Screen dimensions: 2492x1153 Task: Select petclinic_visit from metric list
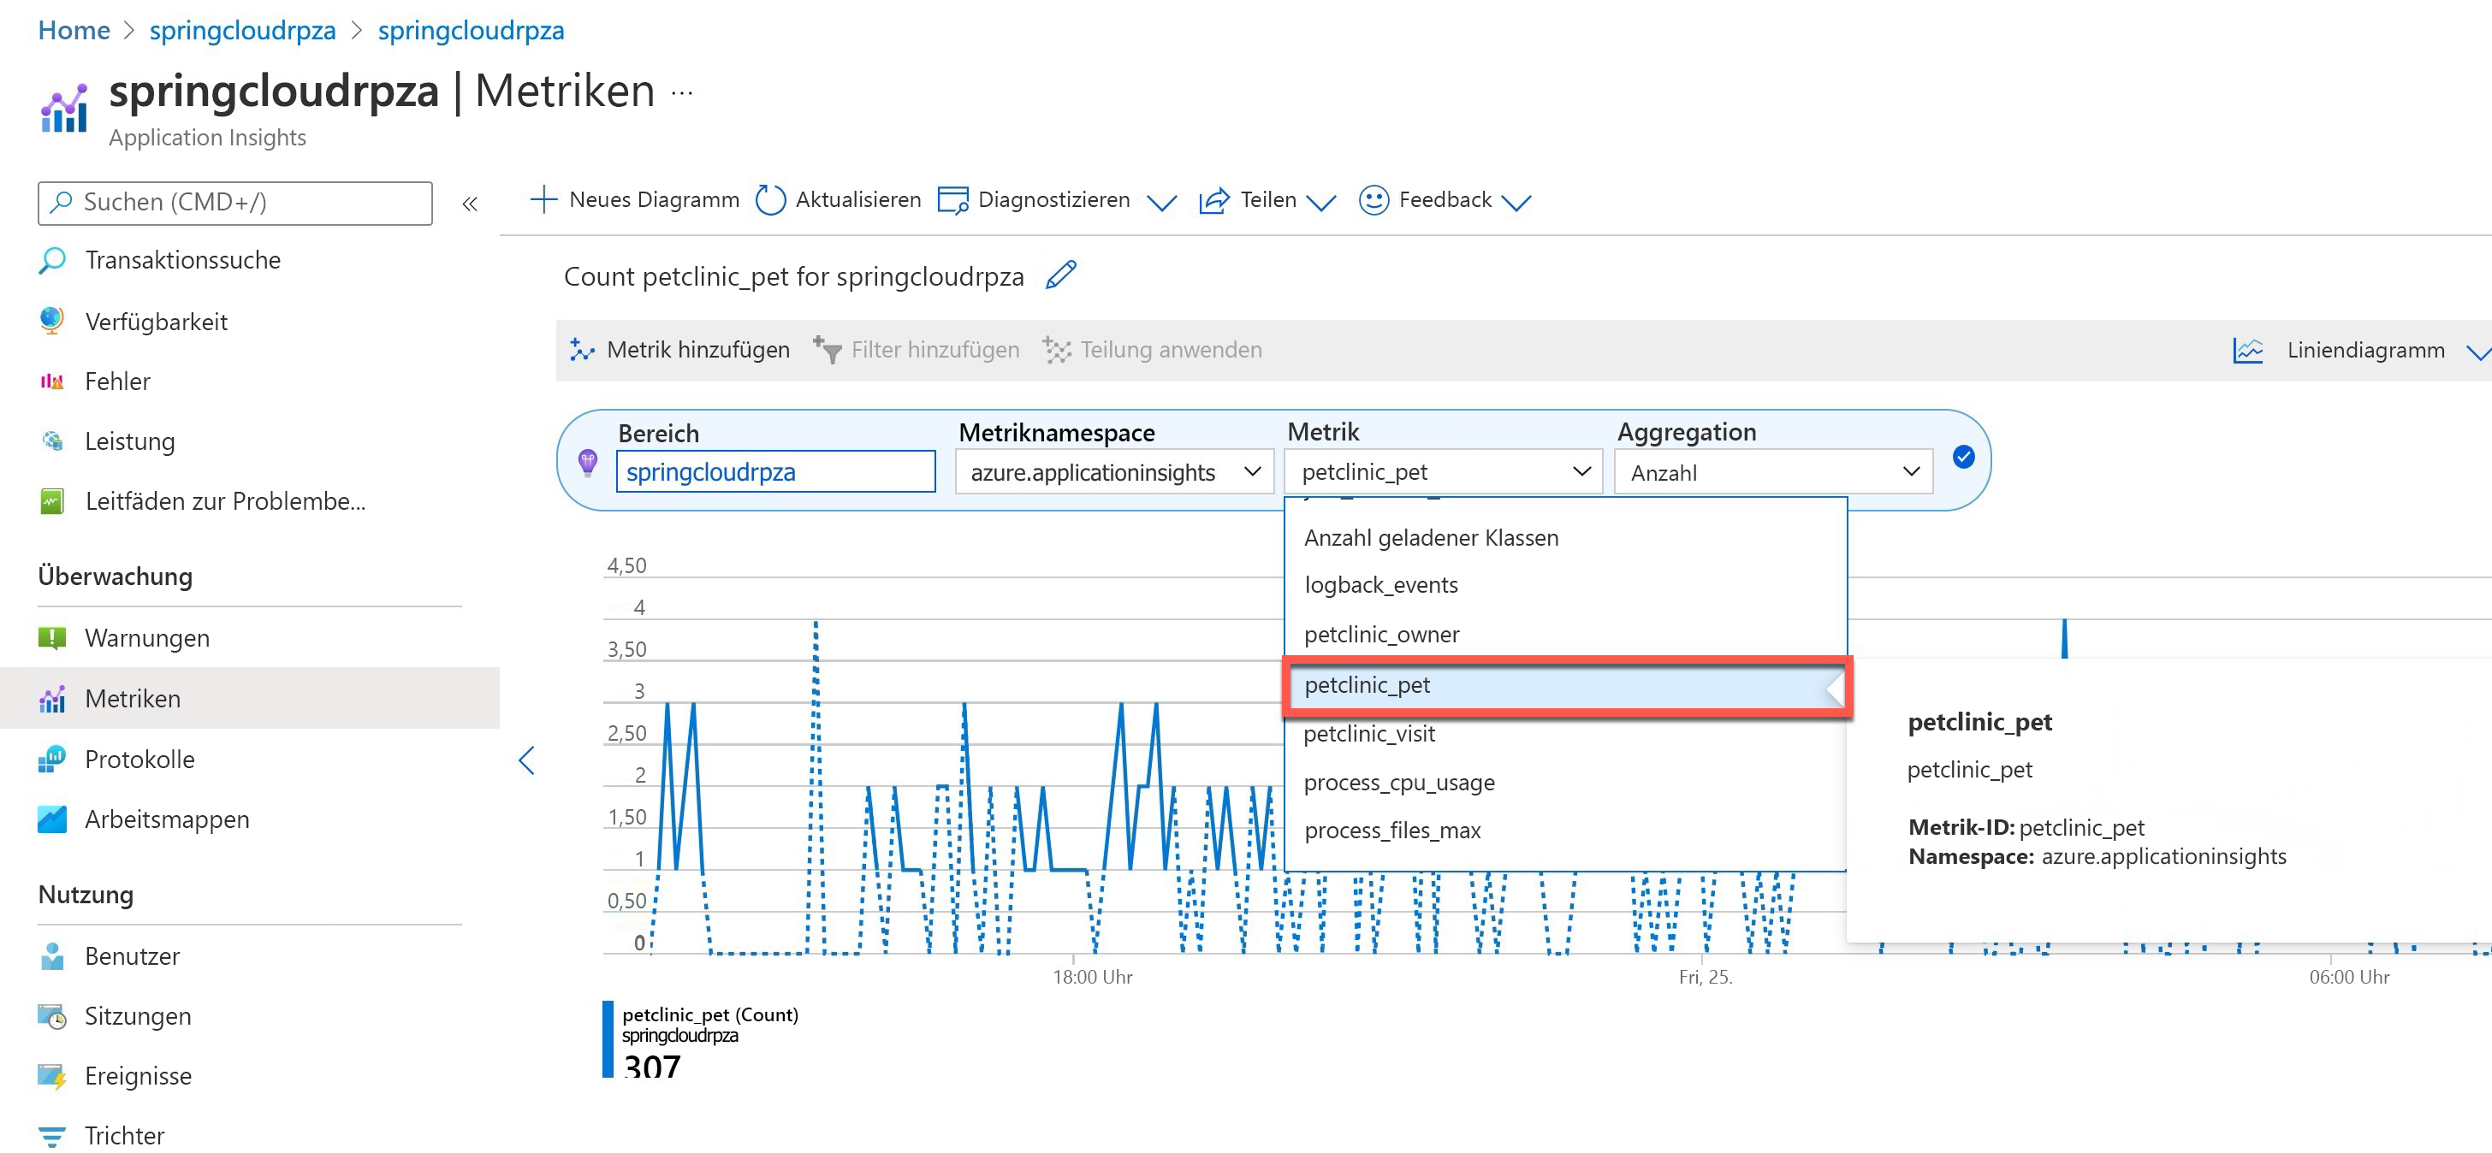1564,734
